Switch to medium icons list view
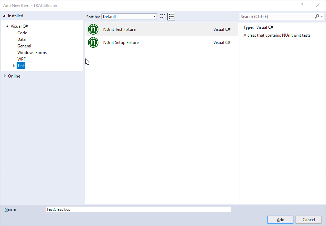326x226 pixels. [x=171, y=17]
